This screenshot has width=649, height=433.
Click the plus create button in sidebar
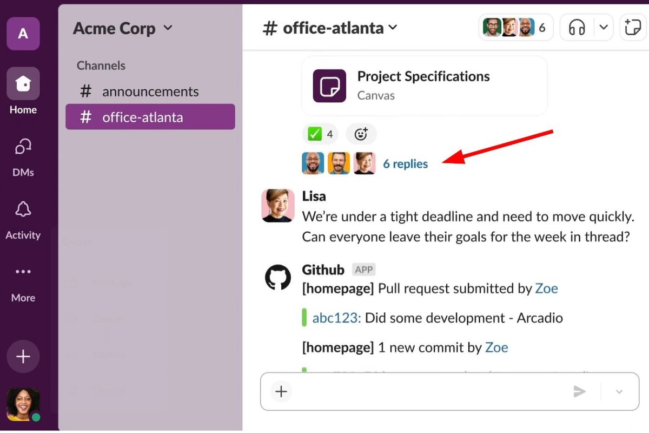coord(23,357)
